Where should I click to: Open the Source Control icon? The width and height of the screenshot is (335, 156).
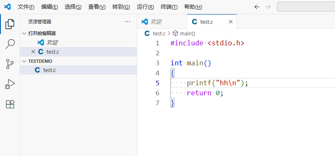click(10, 64)
